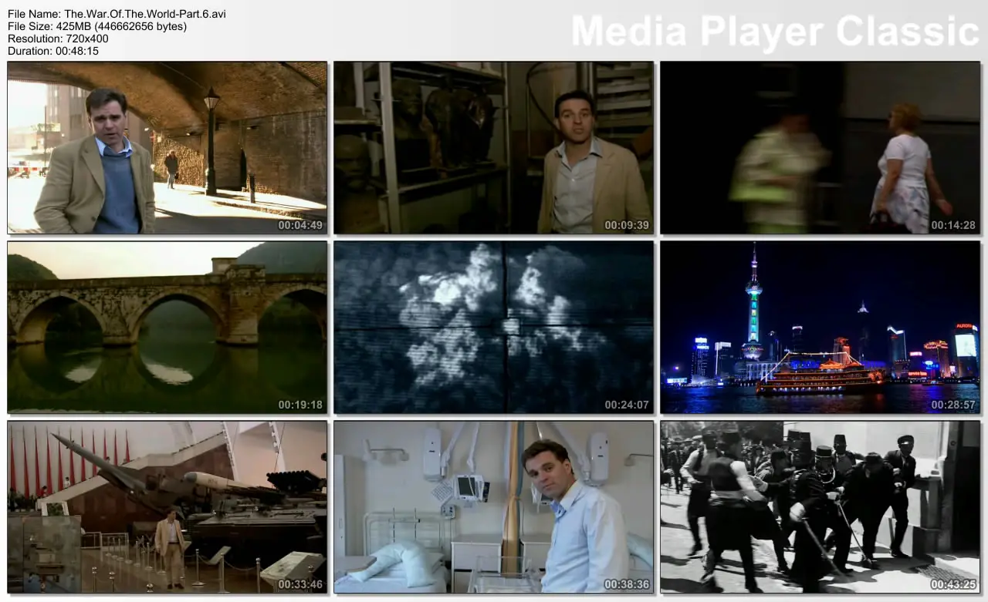Click the 00:24:07 timestamp
This screenshot has height=602, width=988.
(x=627, y=405)
